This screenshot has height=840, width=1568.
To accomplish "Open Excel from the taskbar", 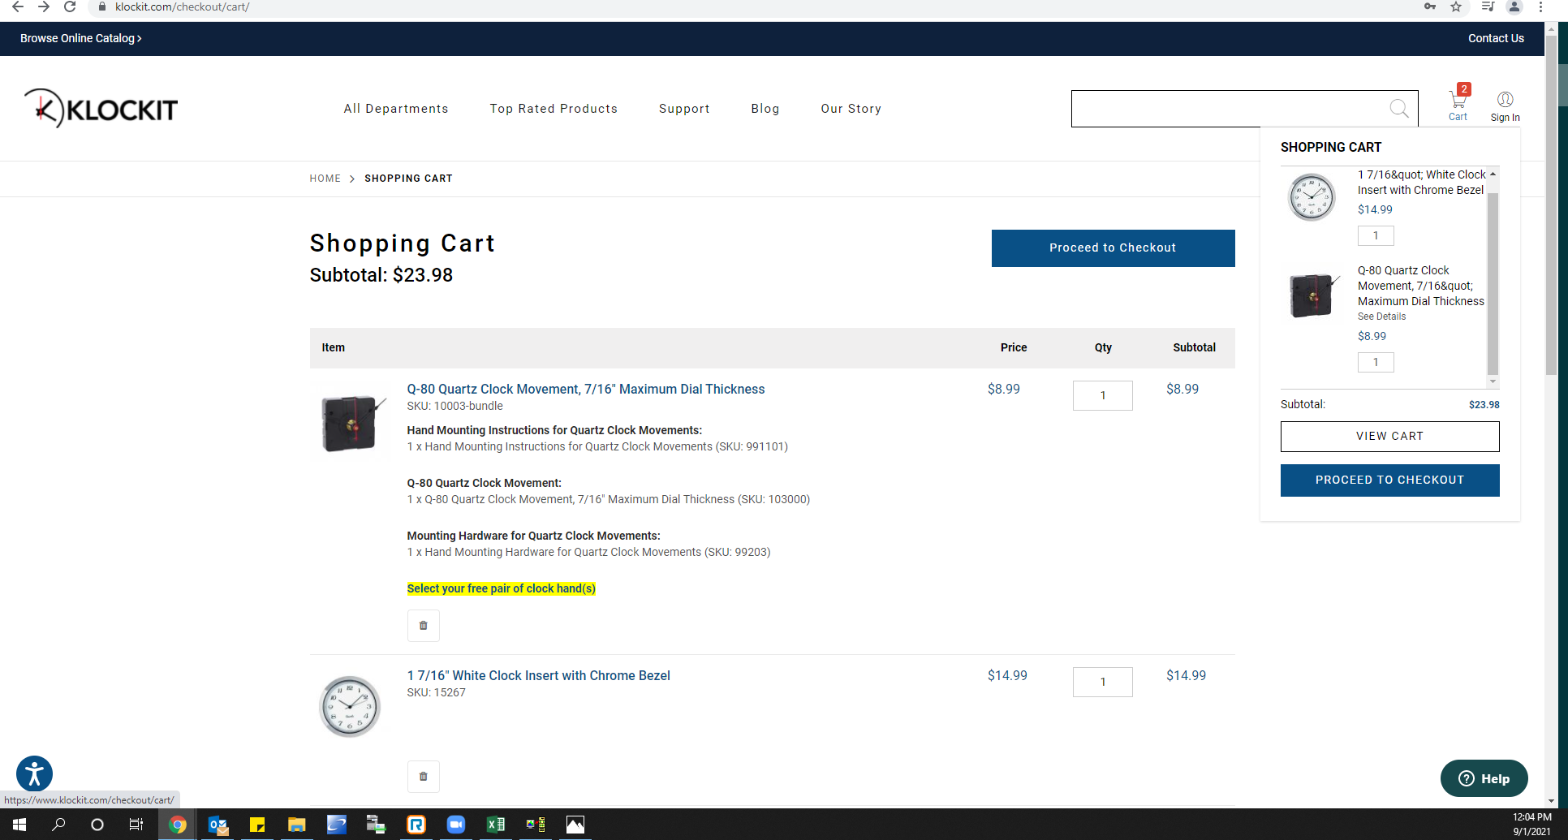I will click(x=495, y=825).
